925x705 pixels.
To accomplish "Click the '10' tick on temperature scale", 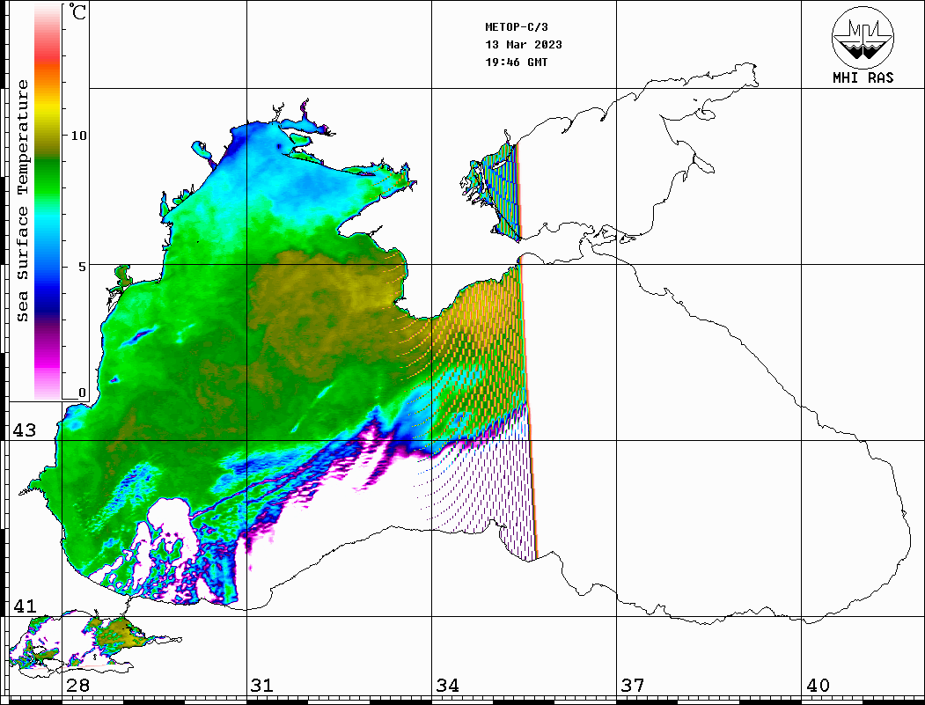I will (x=78, y=136).
